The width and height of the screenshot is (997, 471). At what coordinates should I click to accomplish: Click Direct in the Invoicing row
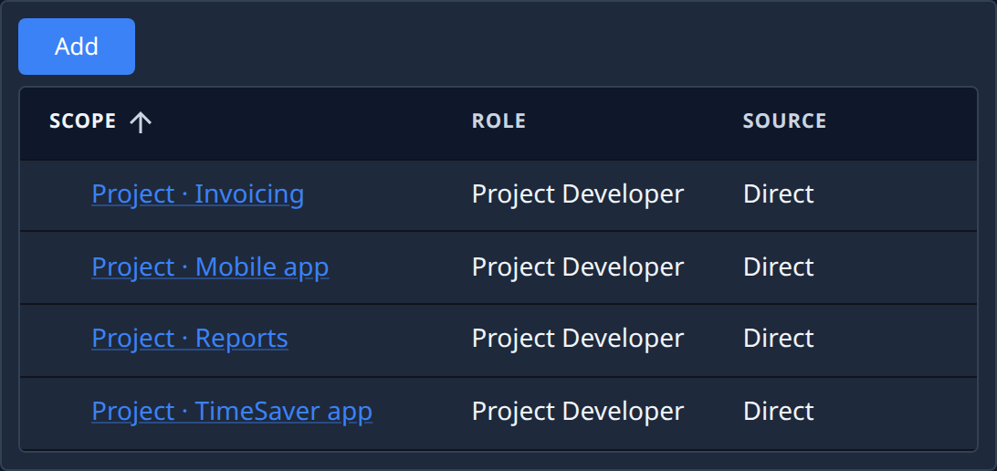pos(778,194)
